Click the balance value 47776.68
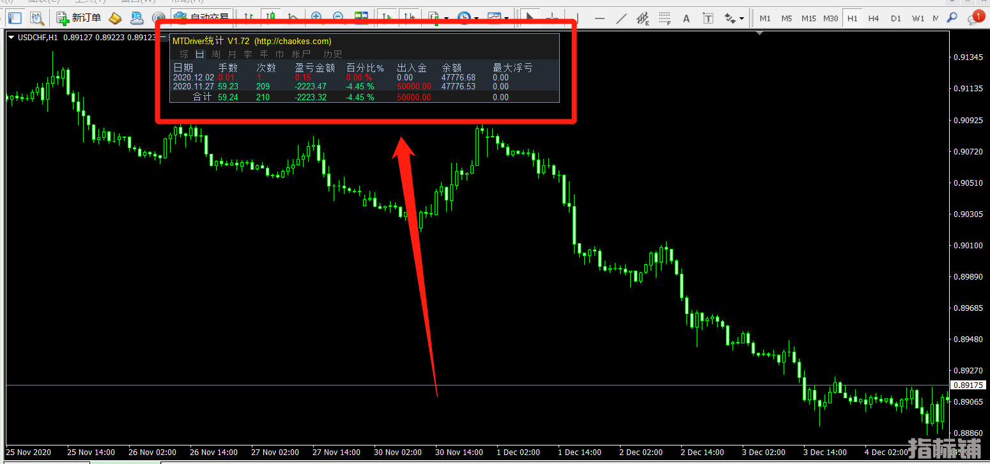990x464 pixels. coord(458,77)
